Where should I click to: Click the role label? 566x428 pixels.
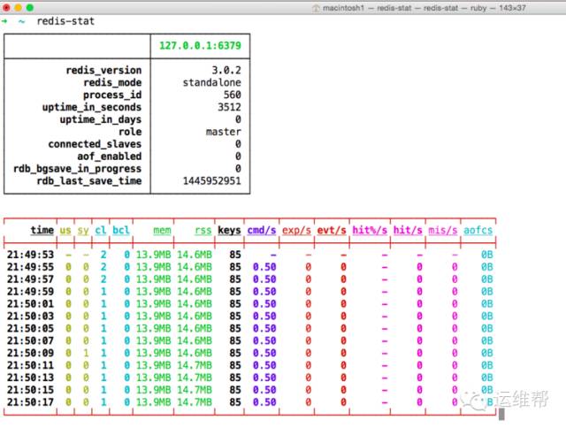[x=130, y=132]
